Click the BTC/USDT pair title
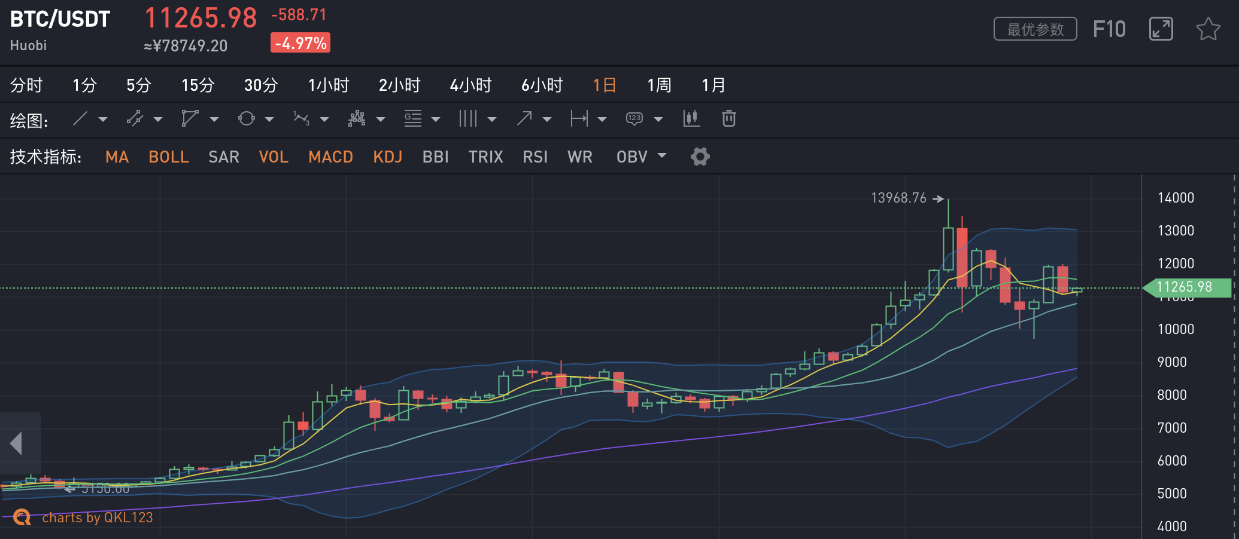Screen dimensions: 1239x539 tap(60, 19)
